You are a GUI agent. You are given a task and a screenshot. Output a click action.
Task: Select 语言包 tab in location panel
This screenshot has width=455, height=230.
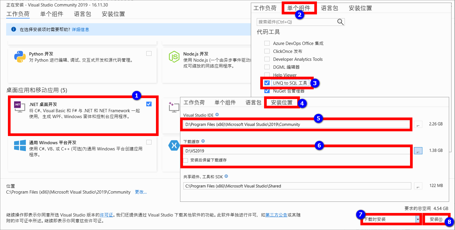click(x=253, y=103)
